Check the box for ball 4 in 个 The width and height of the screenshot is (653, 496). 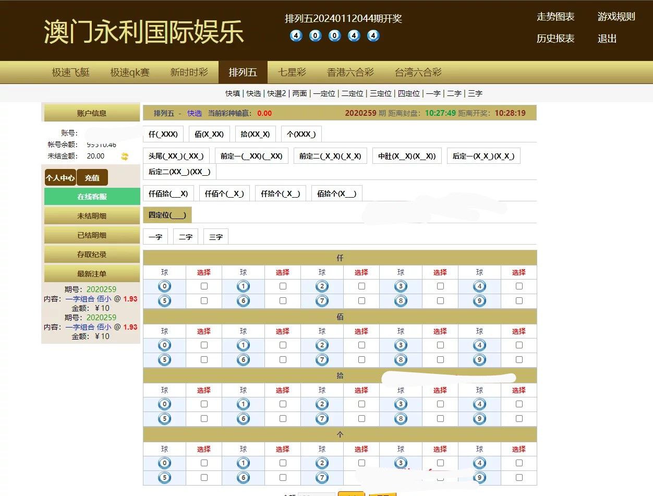(x=519, y=463)
